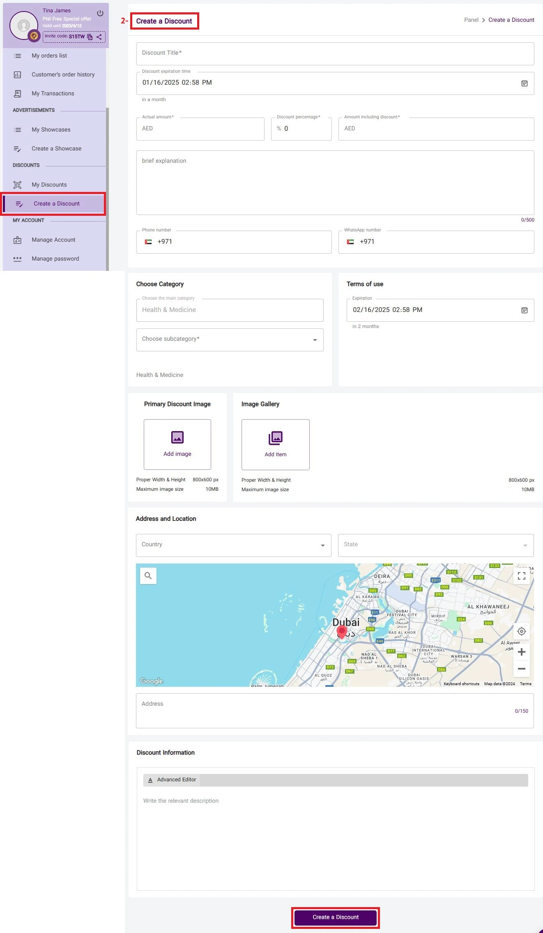Viewport: 543px width, 933px height.
Task: Zoom in on the Dubai map
Action: coord(521,652)
